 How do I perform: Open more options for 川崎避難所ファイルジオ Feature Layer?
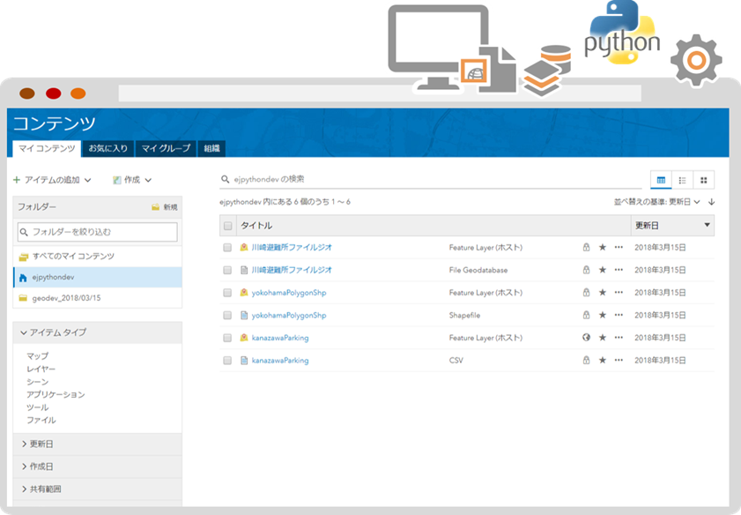point(619,247)
